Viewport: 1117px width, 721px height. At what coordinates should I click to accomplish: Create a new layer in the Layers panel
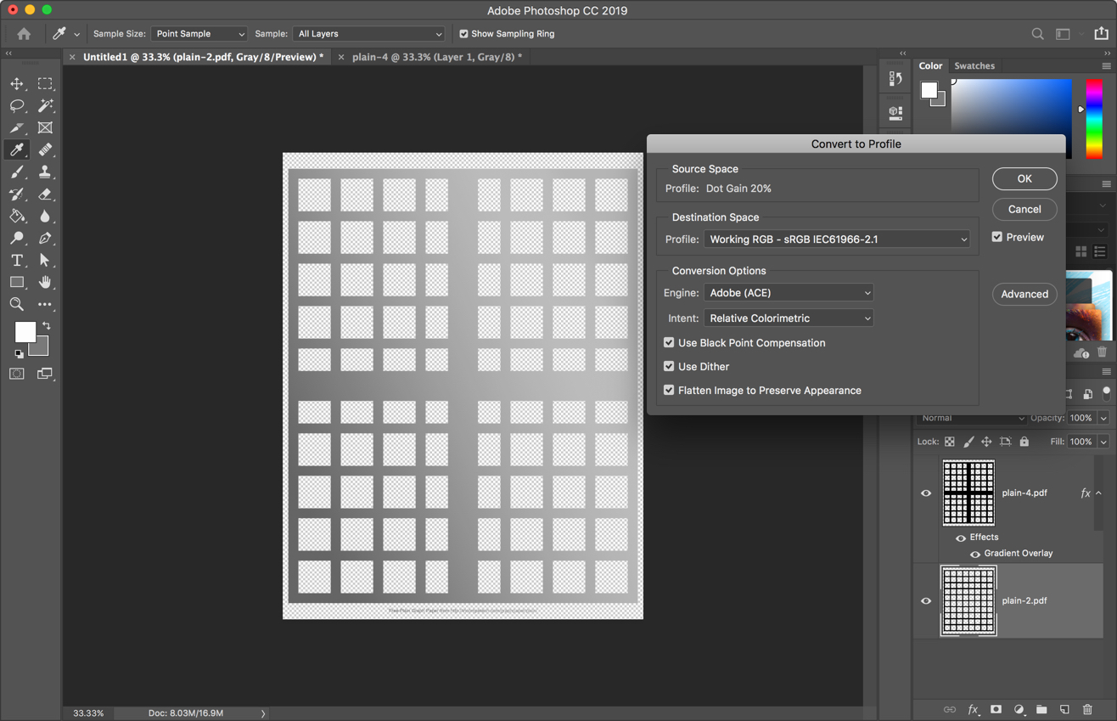(x=1064, y=709)
